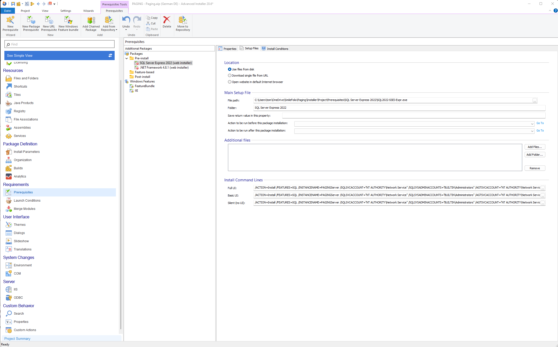Open the Files and Folders page

[x=26, y=78]
